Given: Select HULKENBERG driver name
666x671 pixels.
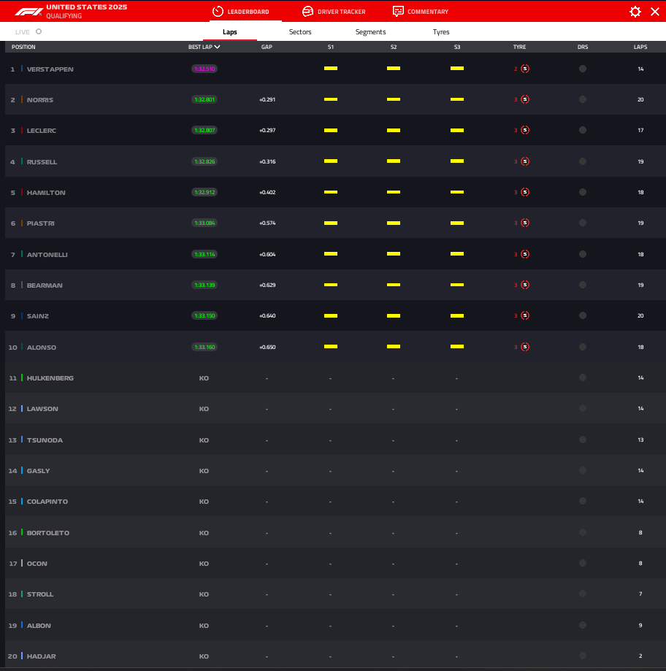Looking at the screenshot, I should 50,378.
